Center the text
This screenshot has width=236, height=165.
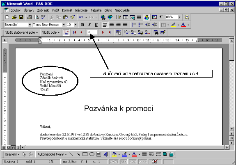[112, 25]
